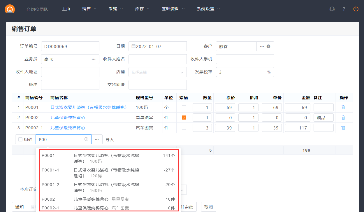Enable the 扫码 scan checkbox
The height and width of the screenshot is (212, 364).
click(20, 140)
